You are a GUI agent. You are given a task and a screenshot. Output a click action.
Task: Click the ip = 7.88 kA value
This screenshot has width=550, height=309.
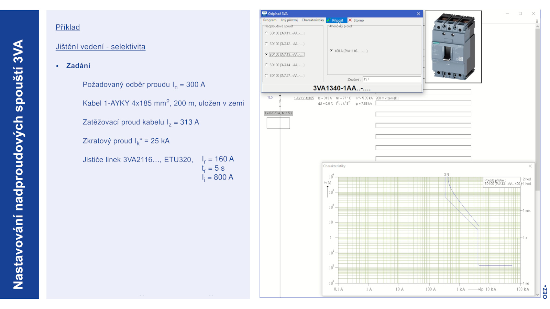coord(364,104)
